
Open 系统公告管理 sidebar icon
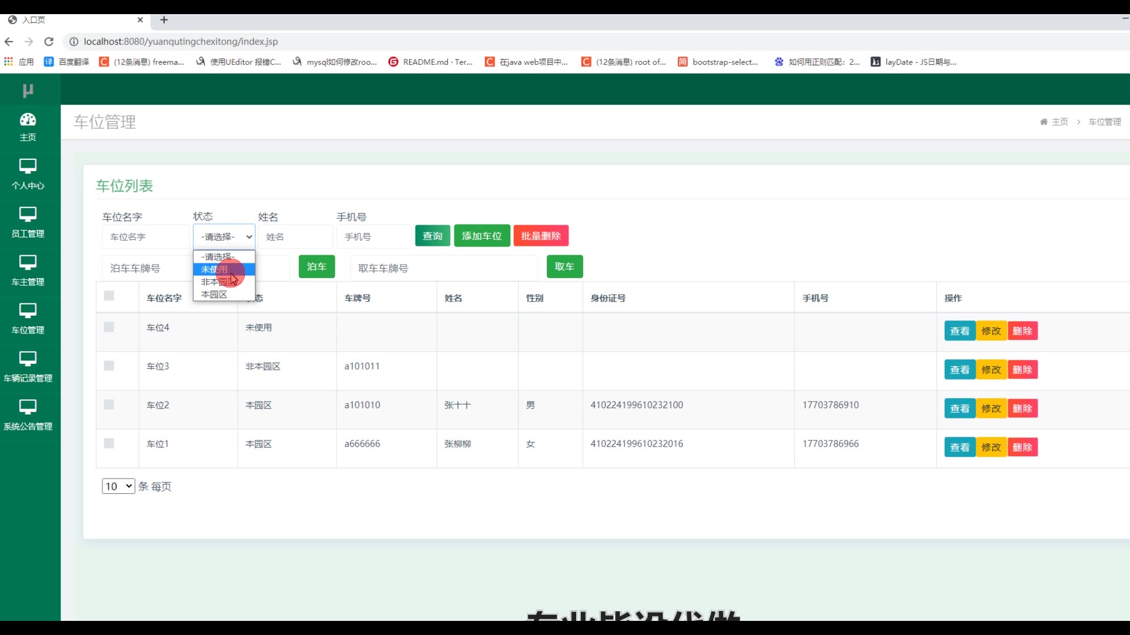(28, 407)
